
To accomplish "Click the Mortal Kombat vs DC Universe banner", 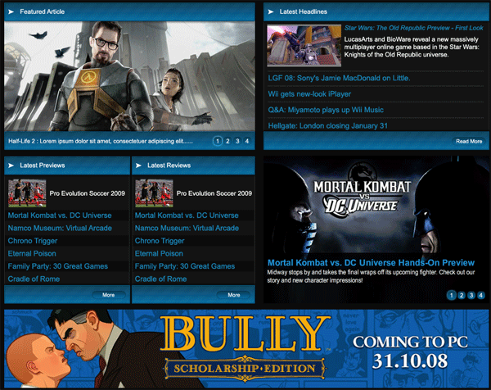I will coord(376,206).
